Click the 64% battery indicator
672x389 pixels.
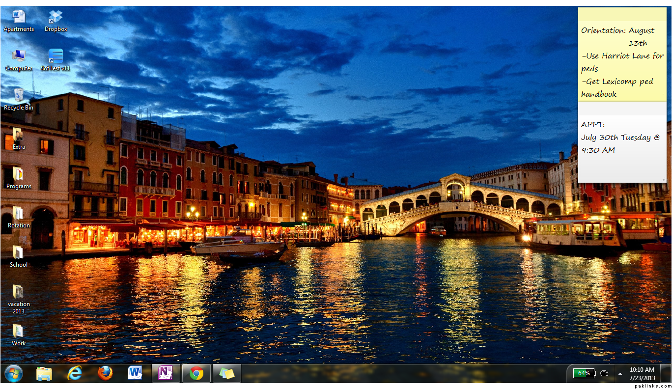(x=584, y=373)
